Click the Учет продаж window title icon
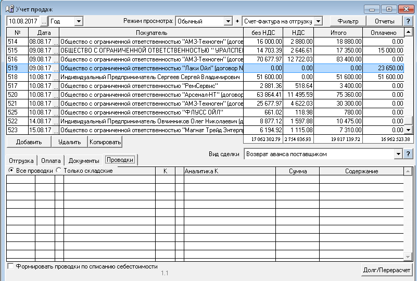This screenshot has height=281, width=417. coord(9,9)
